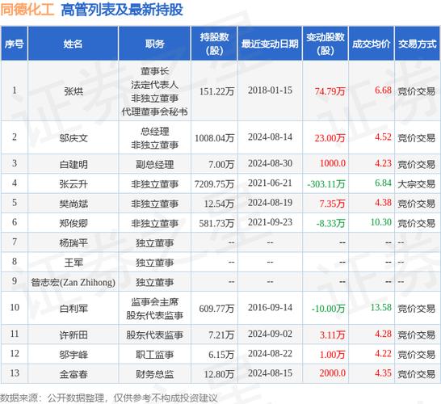Click the name 张云升
The image size is (441, 404).
point(73,184)
